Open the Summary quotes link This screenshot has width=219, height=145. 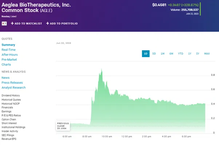coord(8,45)
